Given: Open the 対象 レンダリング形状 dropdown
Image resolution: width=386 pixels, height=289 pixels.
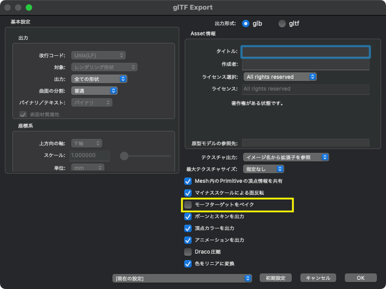Looking at the screenshot, I should pyautogui.click(x=104, y=67).
